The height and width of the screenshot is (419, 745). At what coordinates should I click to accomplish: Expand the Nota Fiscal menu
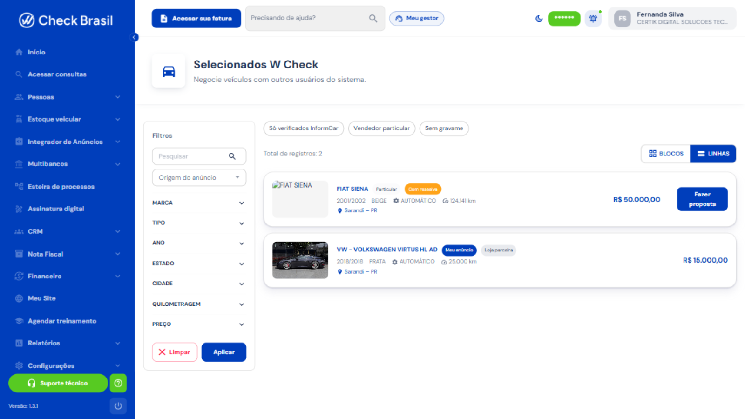coord(68,254)
